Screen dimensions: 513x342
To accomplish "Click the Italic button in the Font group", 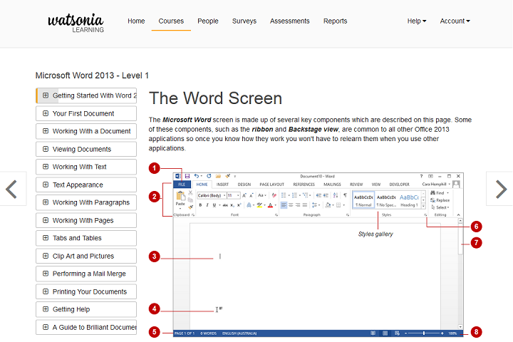I will point(207,205).
